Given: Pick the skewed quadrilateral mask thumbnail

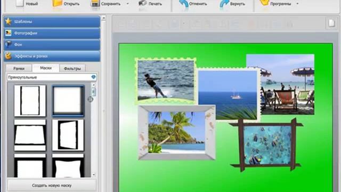Looking at the screenshot, I should point(68,135).
